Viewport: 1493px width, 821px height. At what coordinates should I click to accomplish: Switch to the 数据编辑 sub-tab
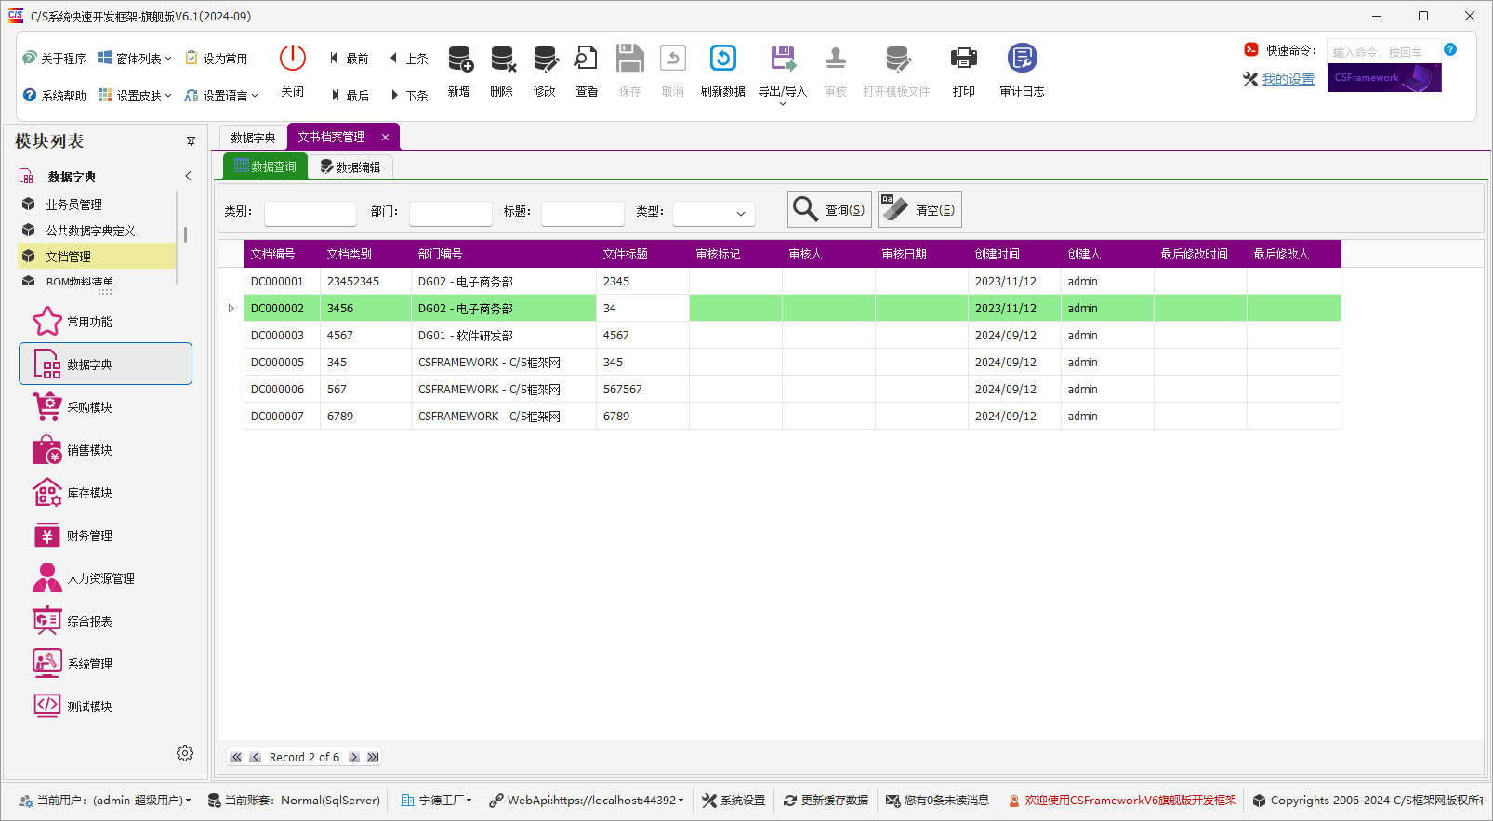point(350,167)
